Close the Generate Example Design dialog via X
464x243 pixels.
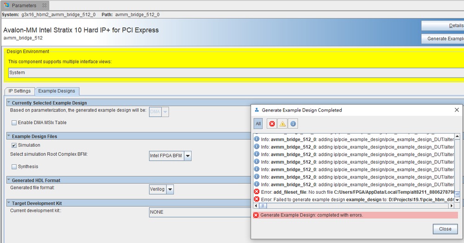pos(457,110)
